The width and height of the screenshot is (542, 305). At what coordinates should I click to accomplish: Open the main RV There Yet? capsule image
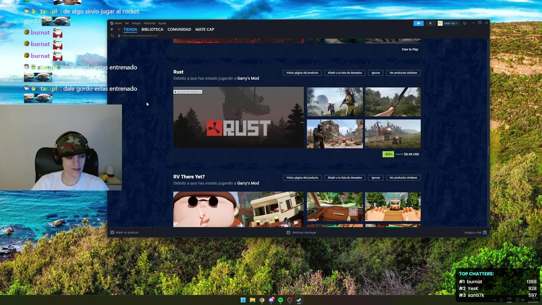point(238,209)
